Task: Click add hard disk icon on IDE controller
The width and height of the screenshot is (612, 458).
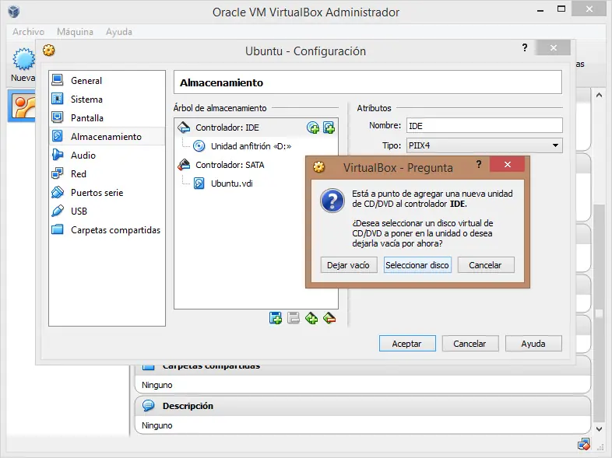Action: pos(329,128)
